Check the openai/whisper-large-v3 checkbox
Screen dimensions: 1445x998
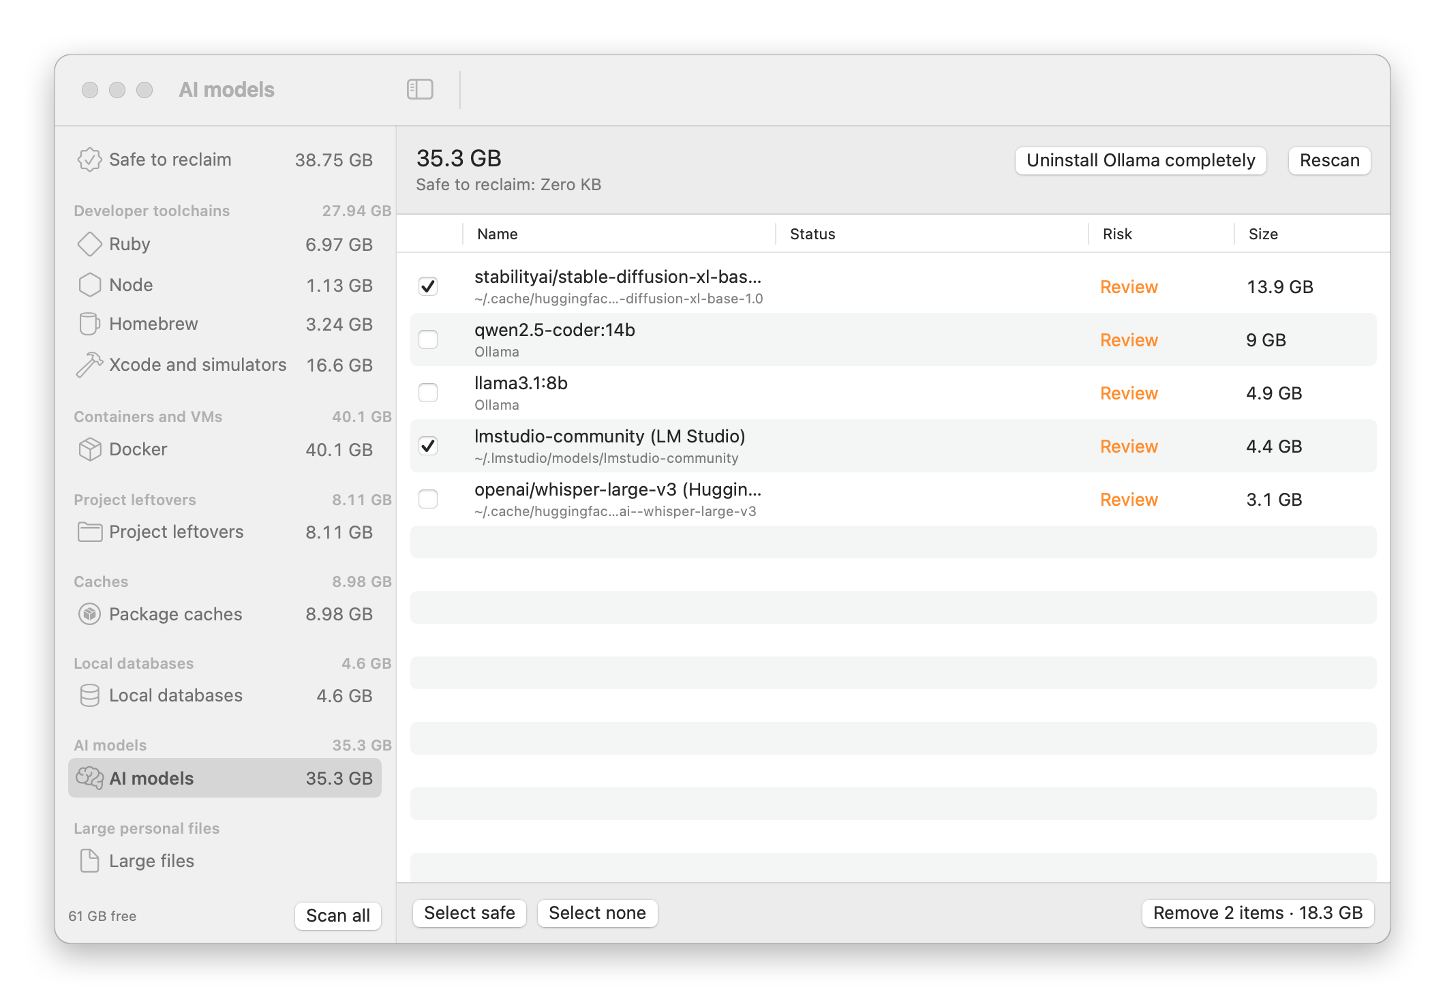428,499
